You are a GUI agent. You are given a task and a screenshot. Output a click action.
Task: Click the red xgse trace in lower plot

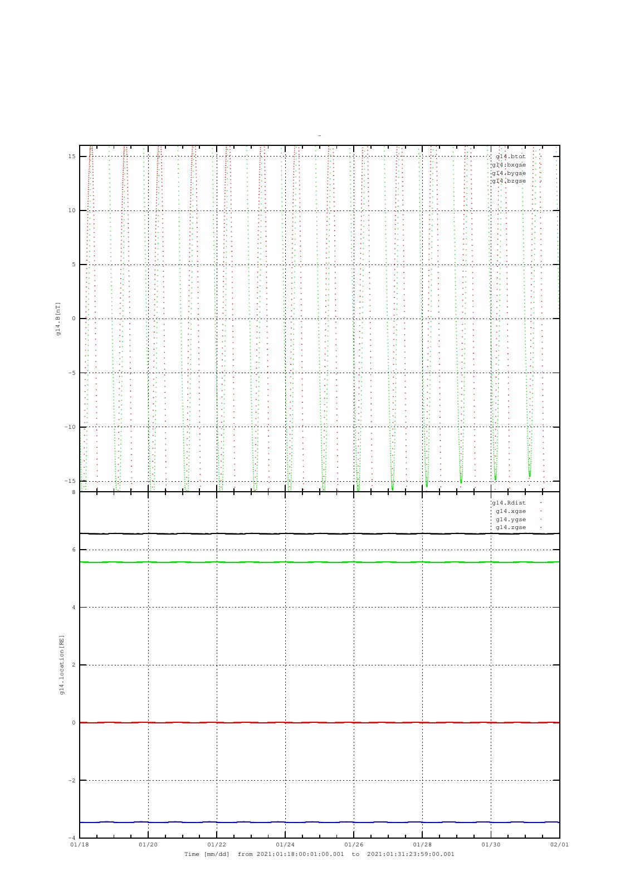[x=319, y=722]
